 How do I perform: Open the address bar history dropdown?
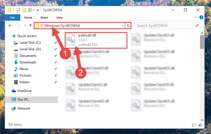coord(122,26)
